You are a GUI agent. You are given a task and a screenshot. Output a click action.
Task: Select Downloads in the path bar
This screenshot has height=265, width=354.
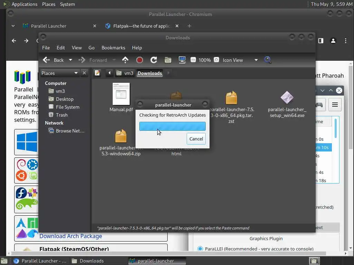[150, 73]
